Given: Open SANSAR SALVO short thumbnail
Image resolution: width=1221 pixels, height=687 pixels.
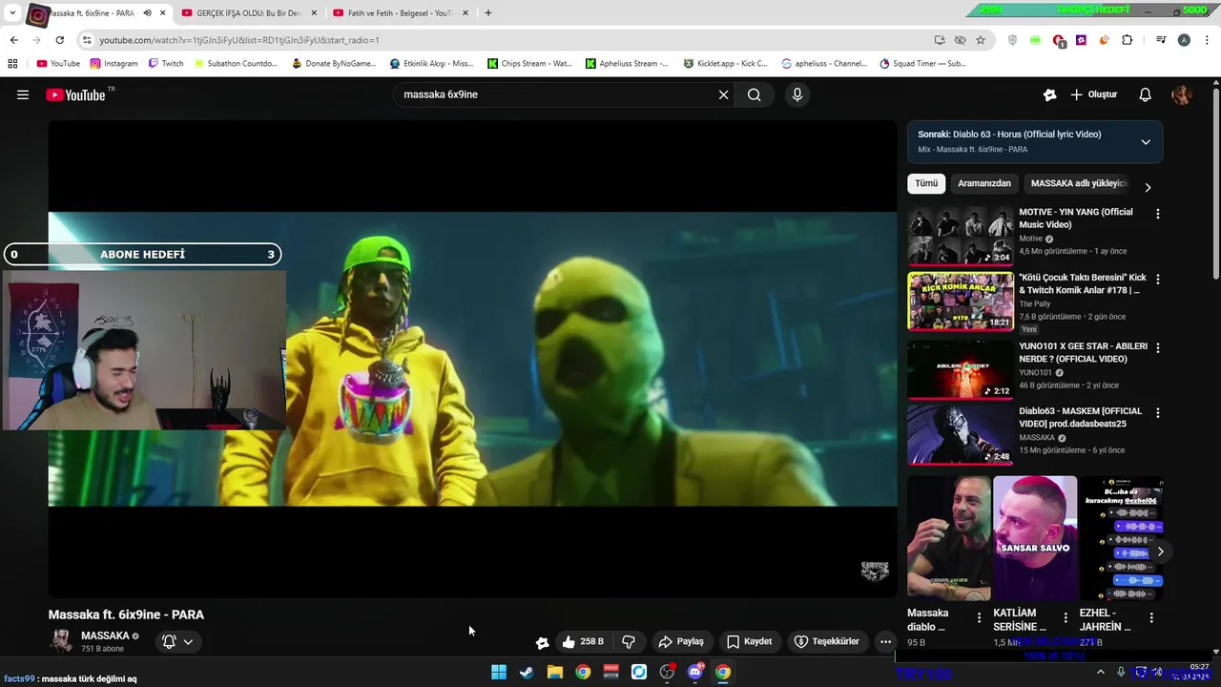Looking at the screenshot, I should (1034, 537).
